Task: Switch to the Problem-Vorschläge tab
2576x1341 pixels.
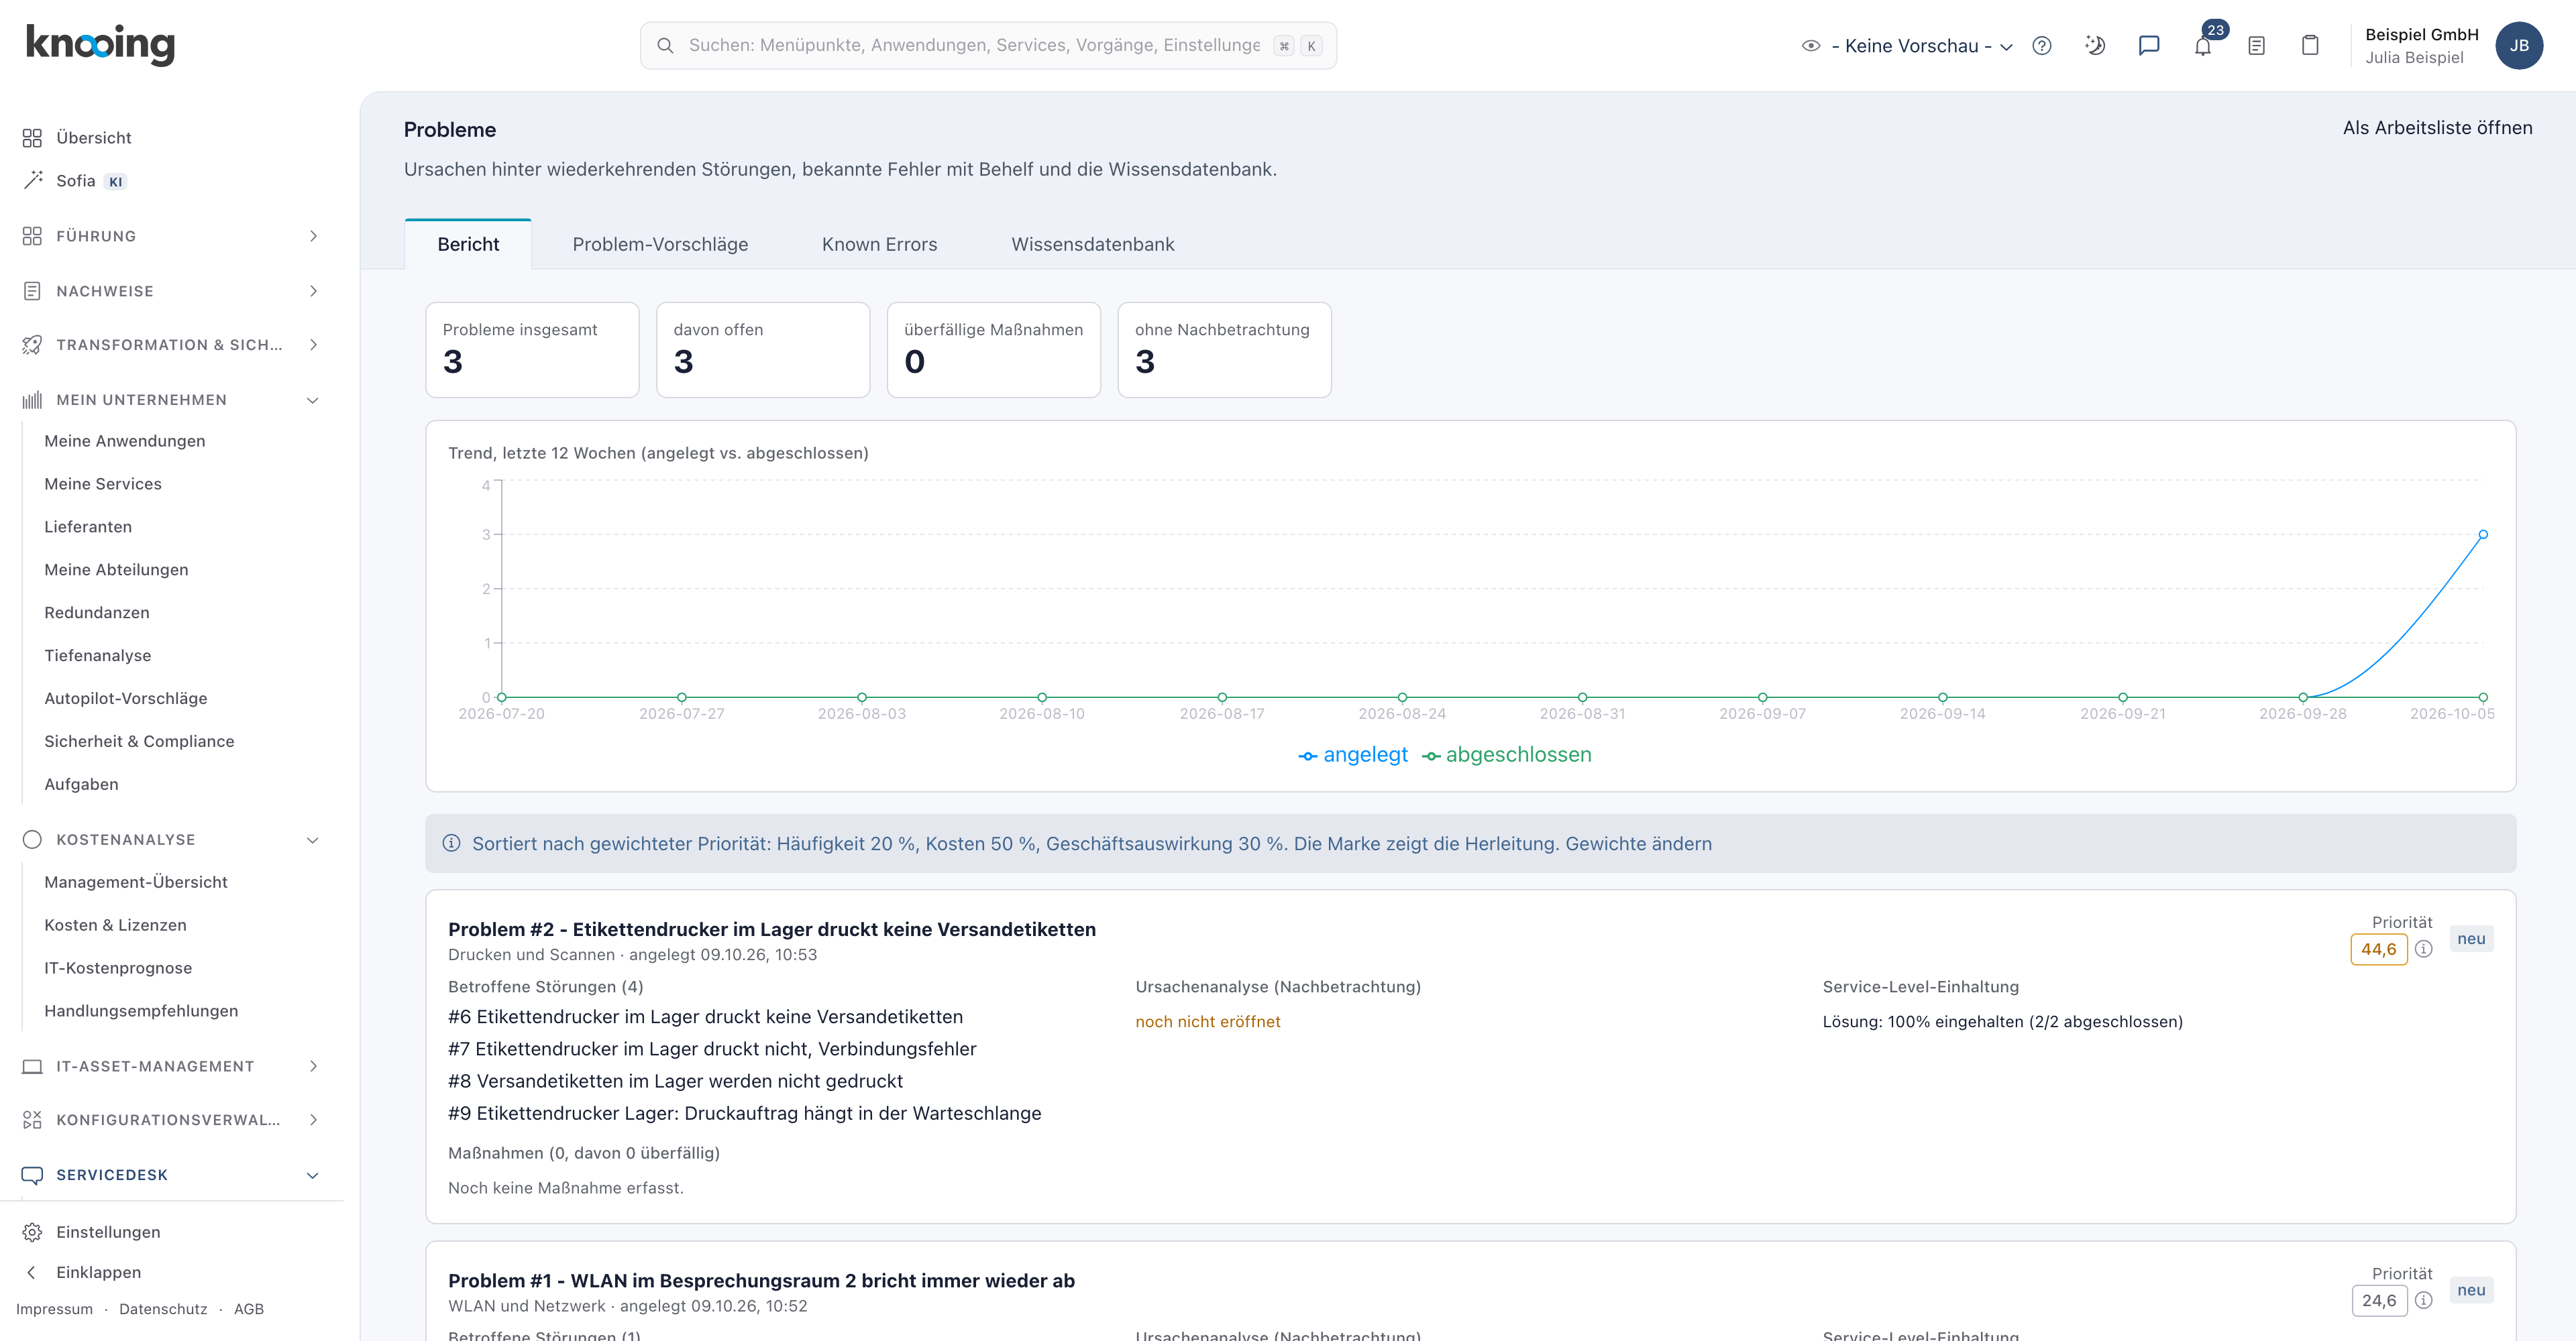Action: tap(660, 245)
